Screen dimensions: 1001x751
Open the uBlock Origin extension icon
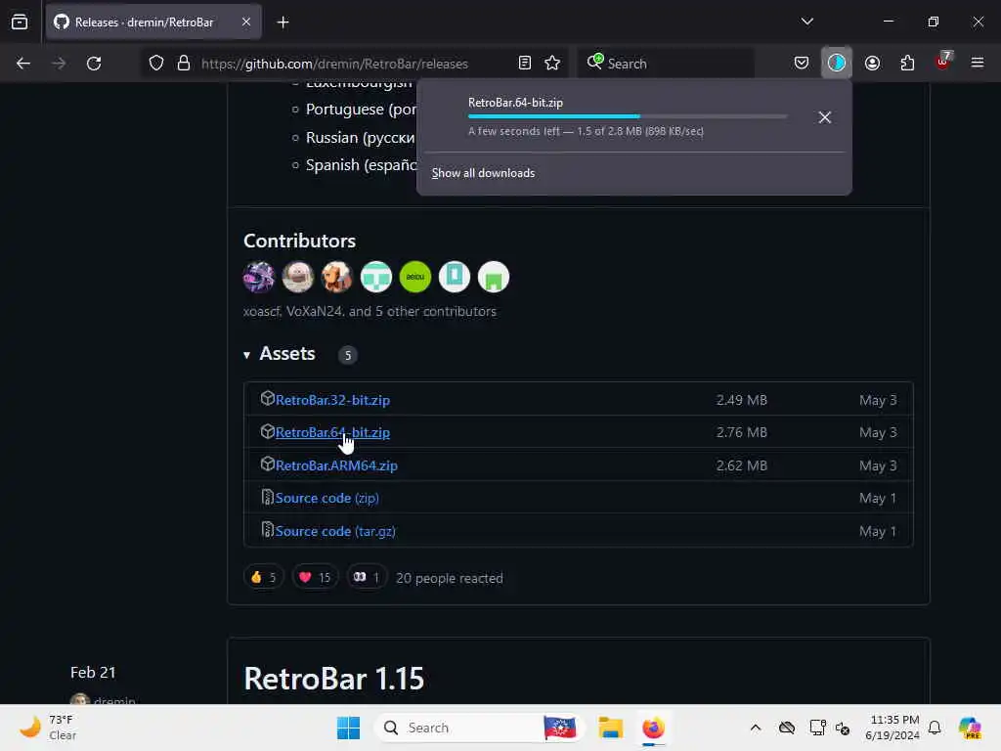(943, 62)
